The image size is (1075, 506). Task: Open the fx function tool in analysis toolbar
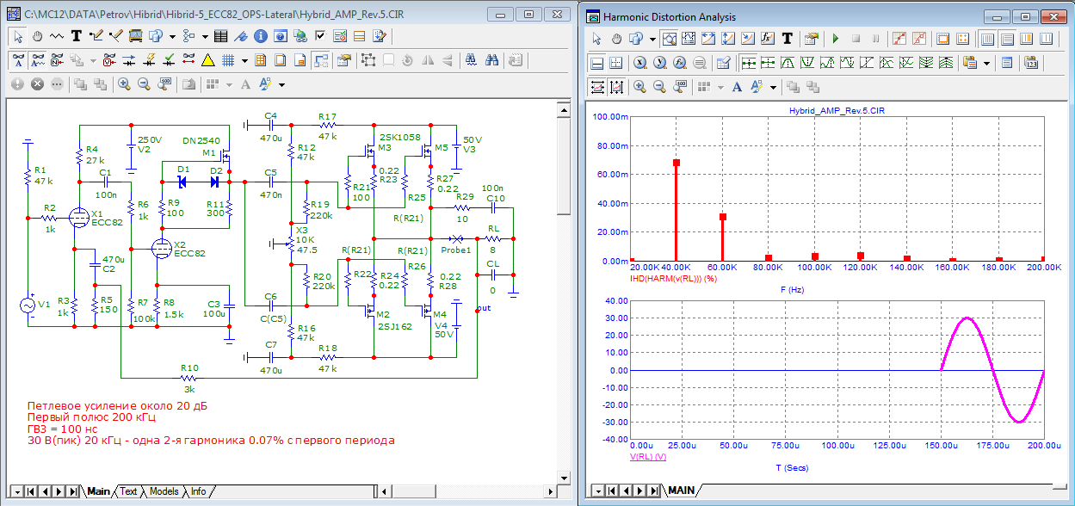click(768, 39)
